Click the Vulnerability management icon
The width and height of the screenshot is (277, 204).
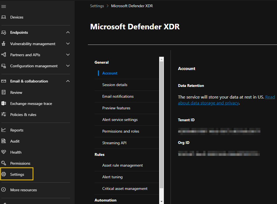pos(4,43)
